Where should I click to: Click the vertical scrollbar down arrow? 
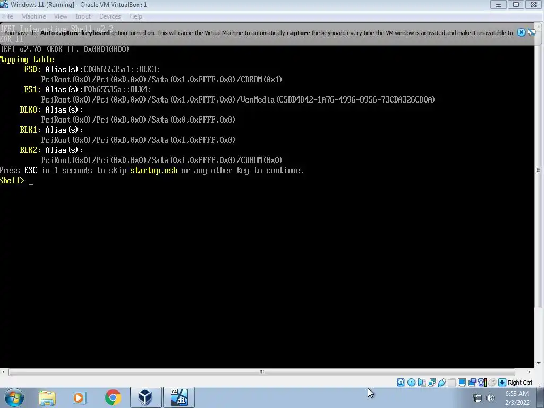[538, 363]
